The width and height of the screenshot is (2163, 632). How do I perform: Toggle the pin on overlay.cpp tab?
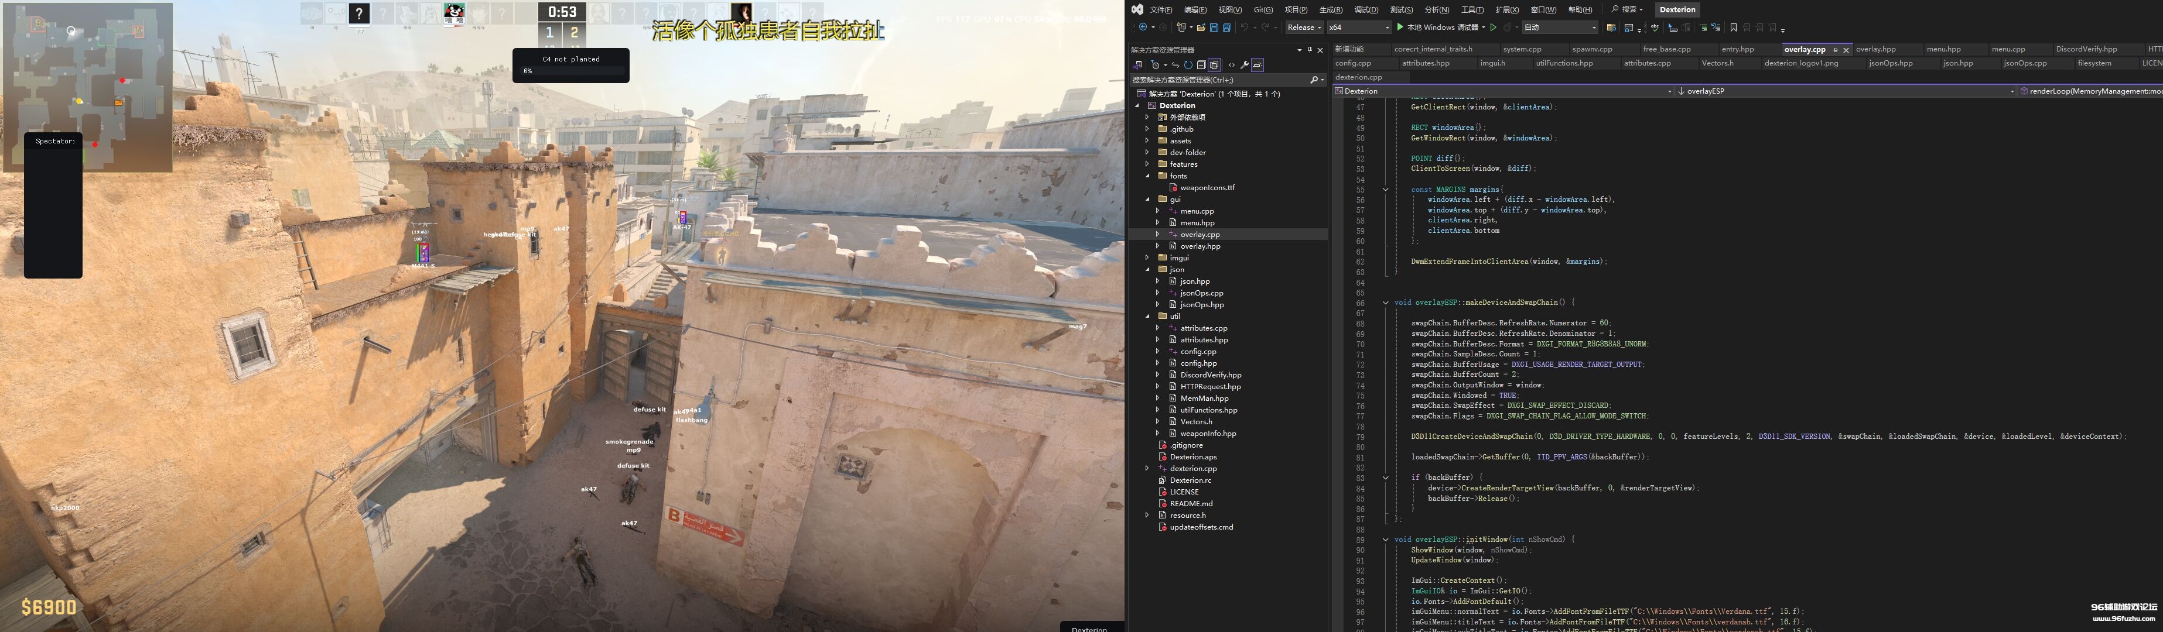(1834, 50)
